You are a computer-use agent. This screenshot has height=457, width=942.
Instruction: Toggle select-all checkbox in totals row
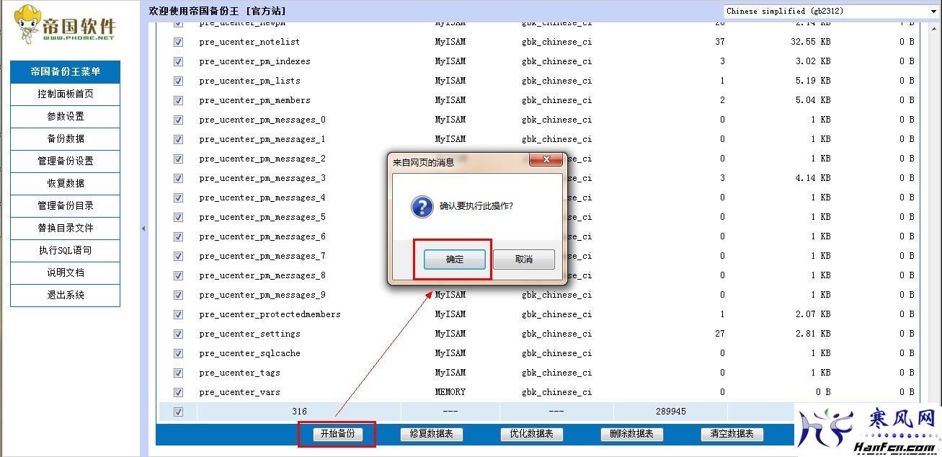pos(178,412)
